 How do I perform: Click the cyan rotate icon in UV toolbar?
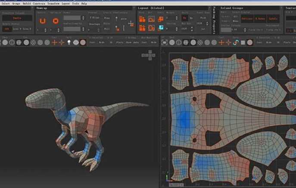(x=235, y=43)
